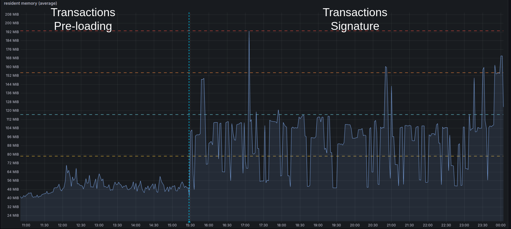The height and width of the screenshot is (229, 511).
Task: Click the '16:00' time axis label
Action: point(209,225)
